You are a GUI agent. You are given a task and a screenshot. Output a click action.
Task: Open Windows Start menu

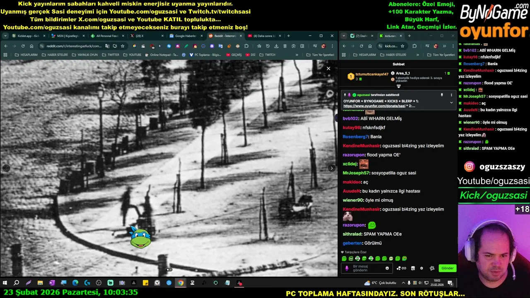coord(5,283)
